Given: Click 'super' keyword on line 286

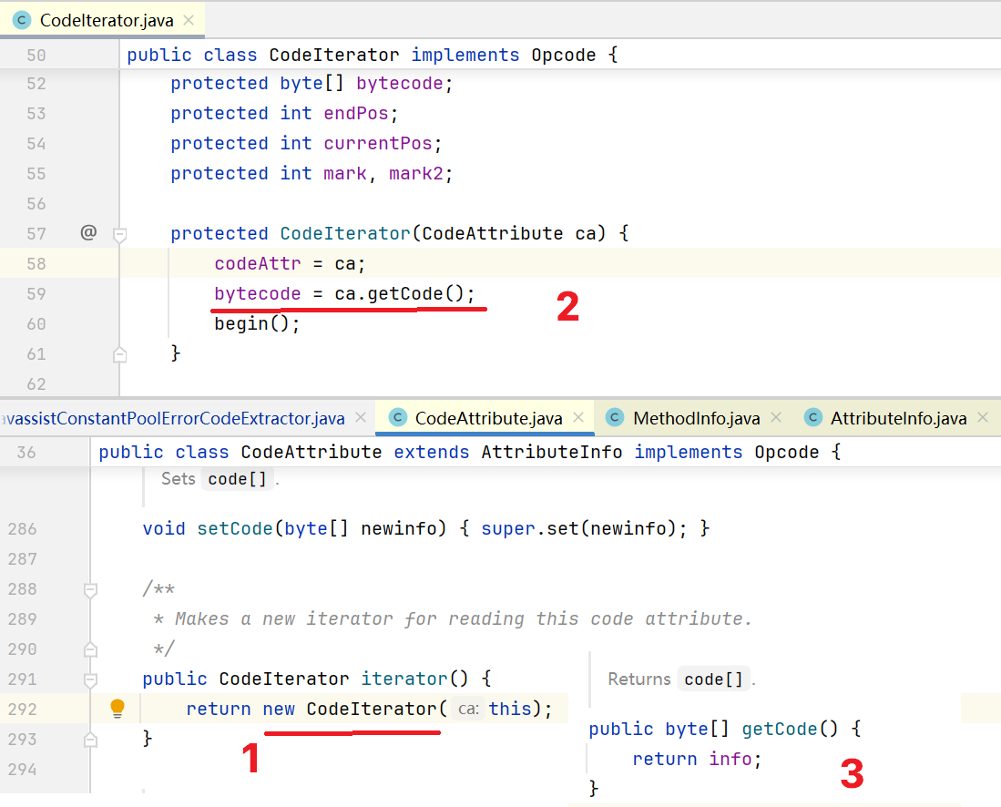Looking at the screenshot, I should point(508,528).
